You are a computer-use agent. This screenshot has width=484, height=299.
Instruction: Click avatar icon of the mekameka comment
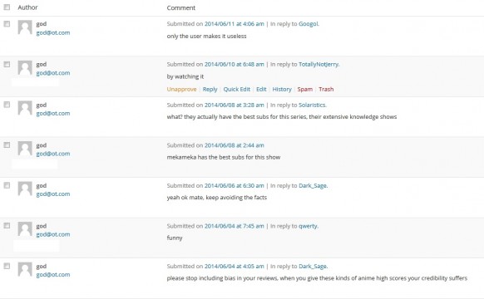[25, 149]
